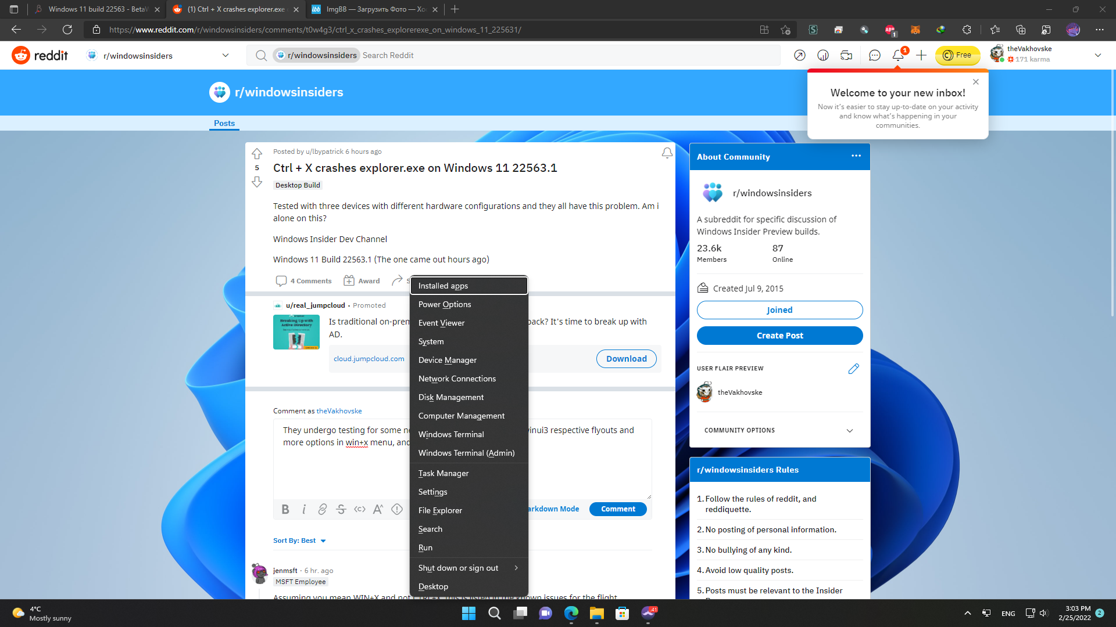Screen dimensions: 1116x627
Task: Upvote the Ctrl + X crashes explorer.exe post
Action: pos(257,154)
